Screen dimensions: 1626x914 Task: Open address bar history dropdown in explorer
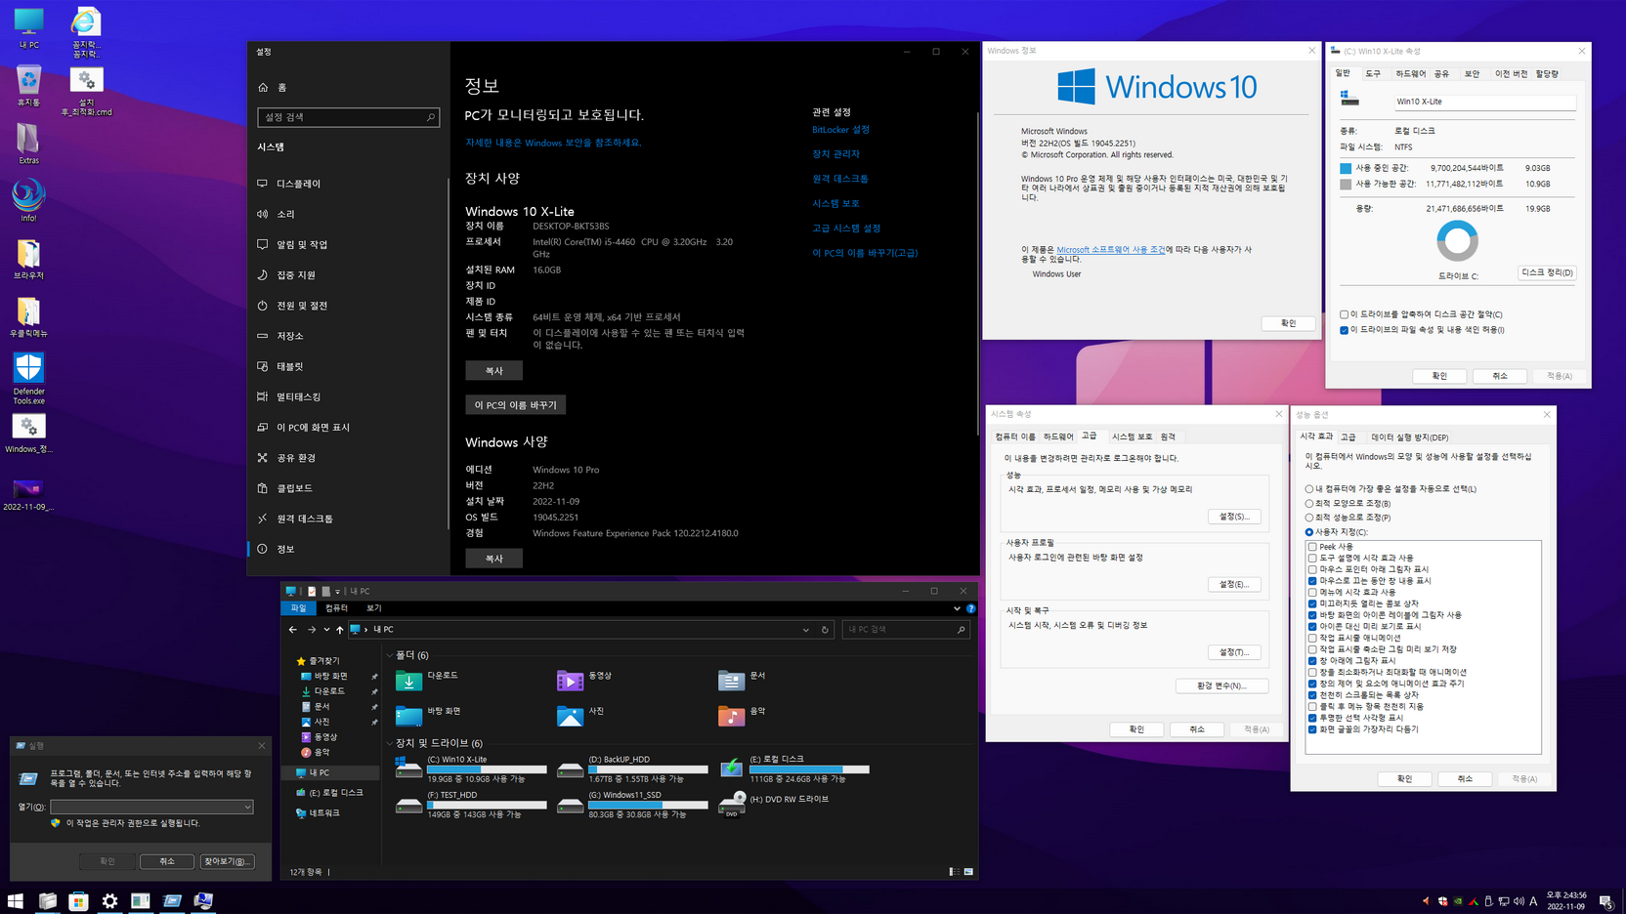(x=805, y=630)
